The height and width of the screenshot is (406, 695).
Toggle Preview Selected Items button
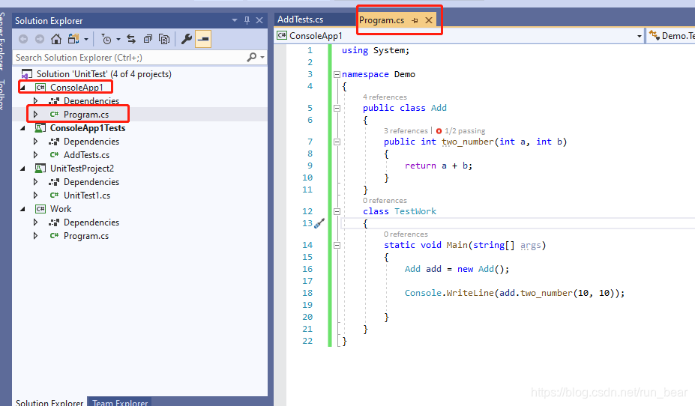[203, 40]
